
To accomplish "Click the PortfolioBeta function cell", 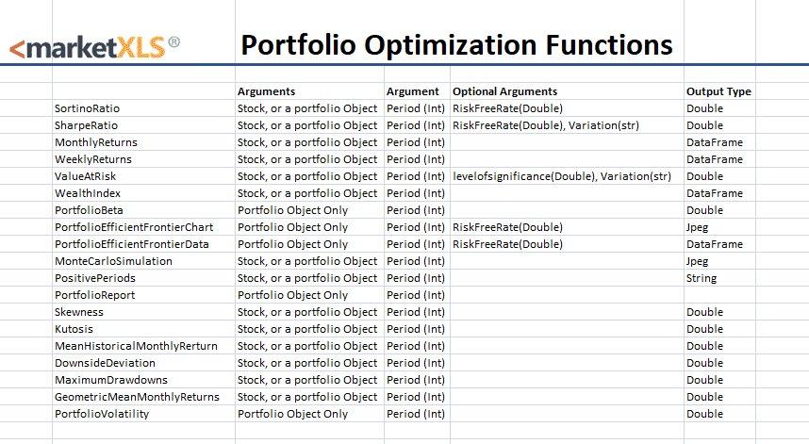I will (89, 210).
